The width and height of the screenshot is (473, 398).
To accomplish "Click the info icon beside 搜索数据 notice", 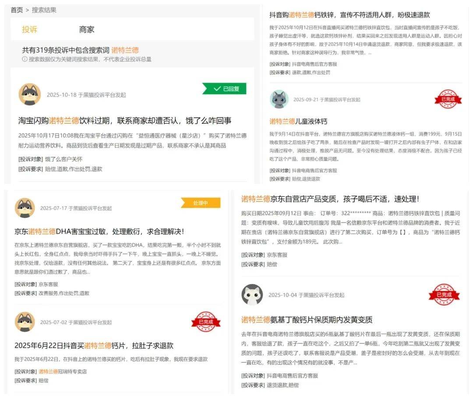I will pyautogui.click(x=25, y=59).
